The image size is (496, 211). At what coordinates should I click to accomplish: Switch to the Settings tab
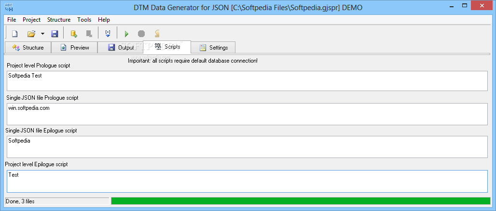pyautogui.click(x=213, y=47)
